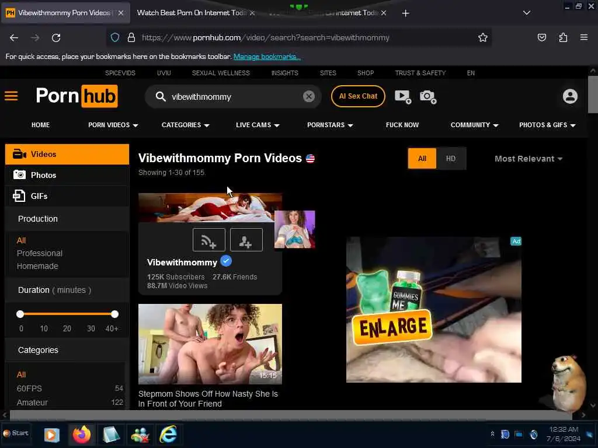Expand the Photos & GIFs navigation dropdown
The height and width of the screenshot is (448, 598).
coord(547,125)
